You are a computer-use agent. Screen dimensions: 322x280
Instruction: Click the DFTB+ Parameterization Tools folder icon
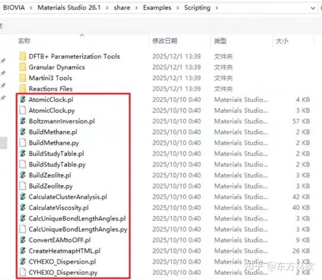coord(23,56)
